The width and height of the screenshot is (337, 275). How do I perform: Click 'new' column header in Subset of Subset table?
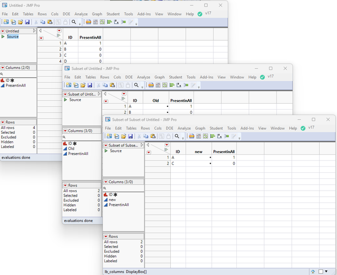point(199,152)
